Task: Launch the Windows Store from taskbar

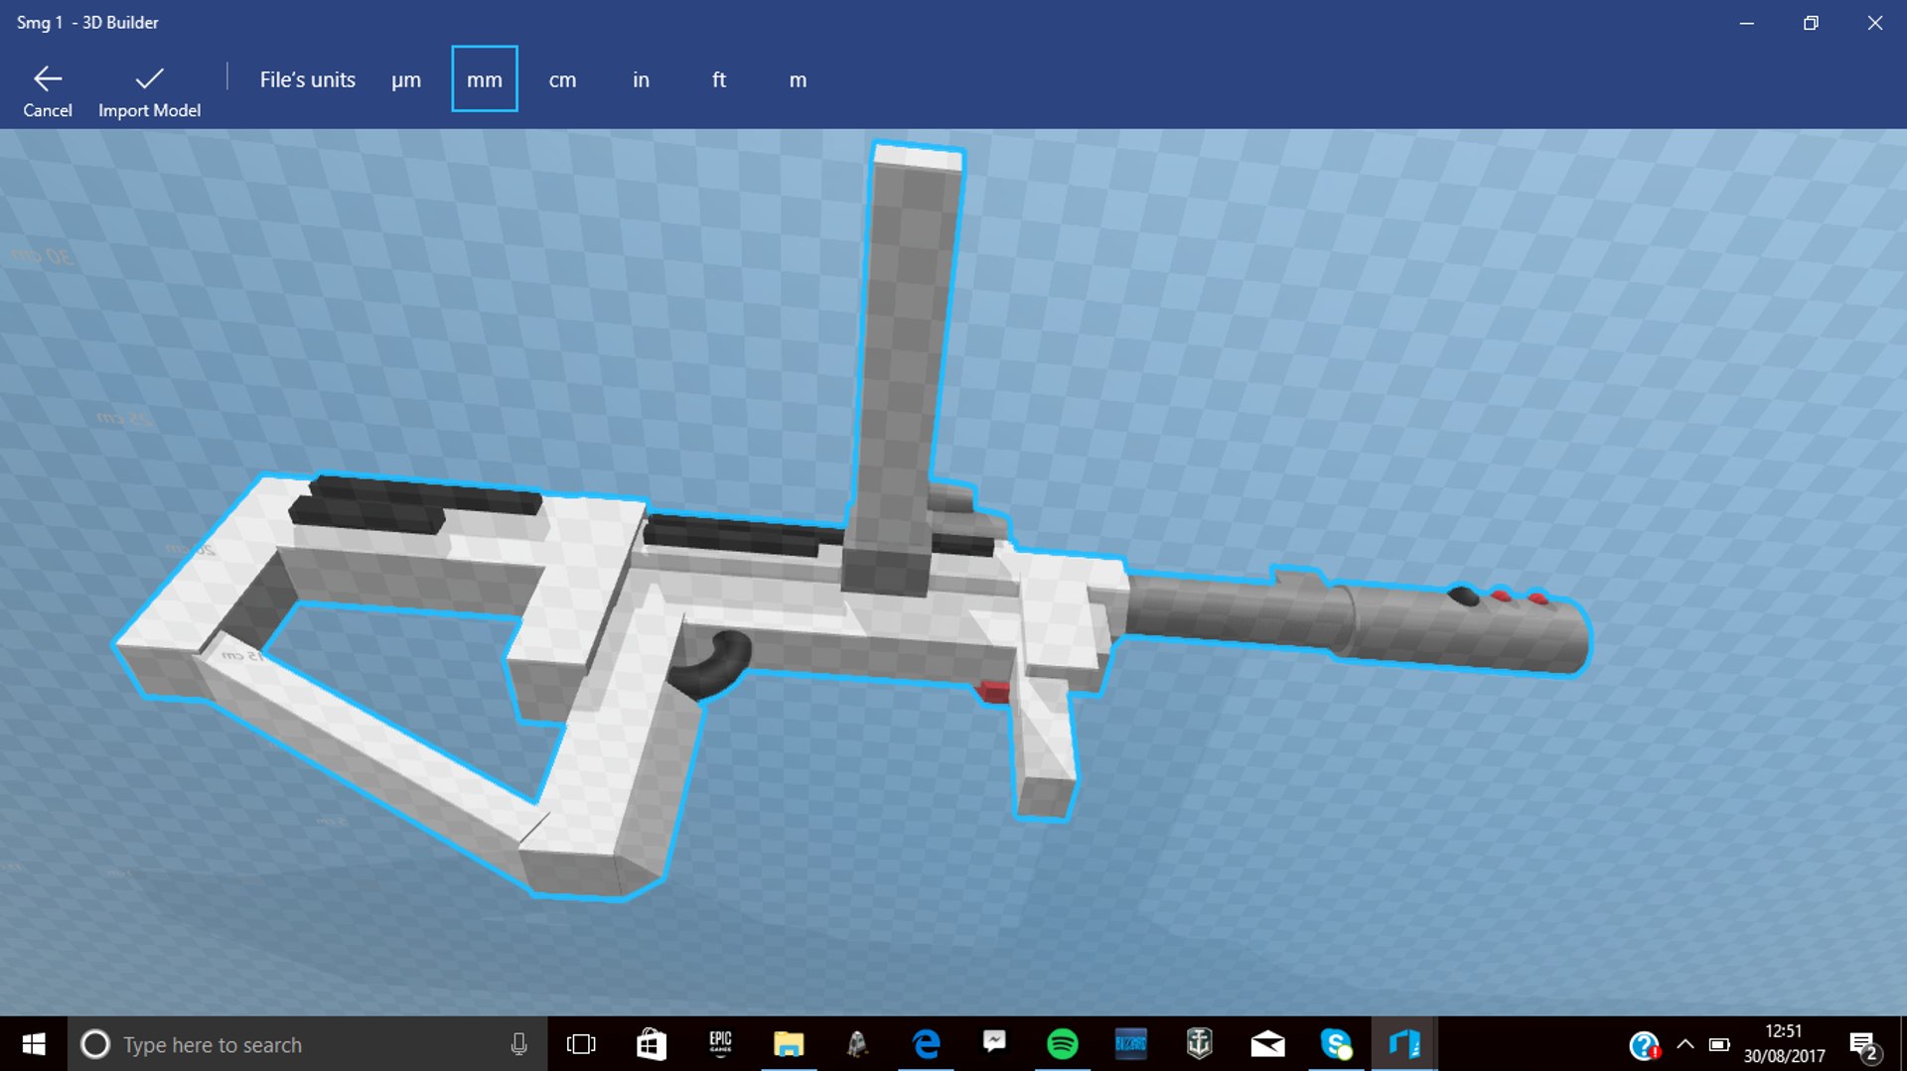Action: pyautogui.click(x=652, y=1044)
